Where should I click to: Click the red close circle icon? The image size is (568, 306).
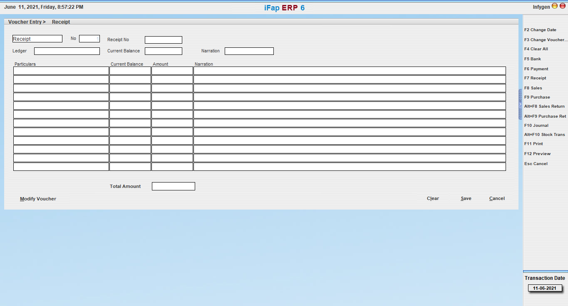(562, 6)
